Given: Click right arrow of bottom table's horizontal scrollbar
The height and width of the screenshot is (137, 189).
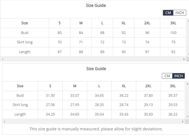Looking at the screenshot, I should coord(183,121).
